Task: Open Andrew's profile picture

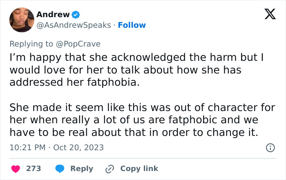Action: tap(21, 20)
